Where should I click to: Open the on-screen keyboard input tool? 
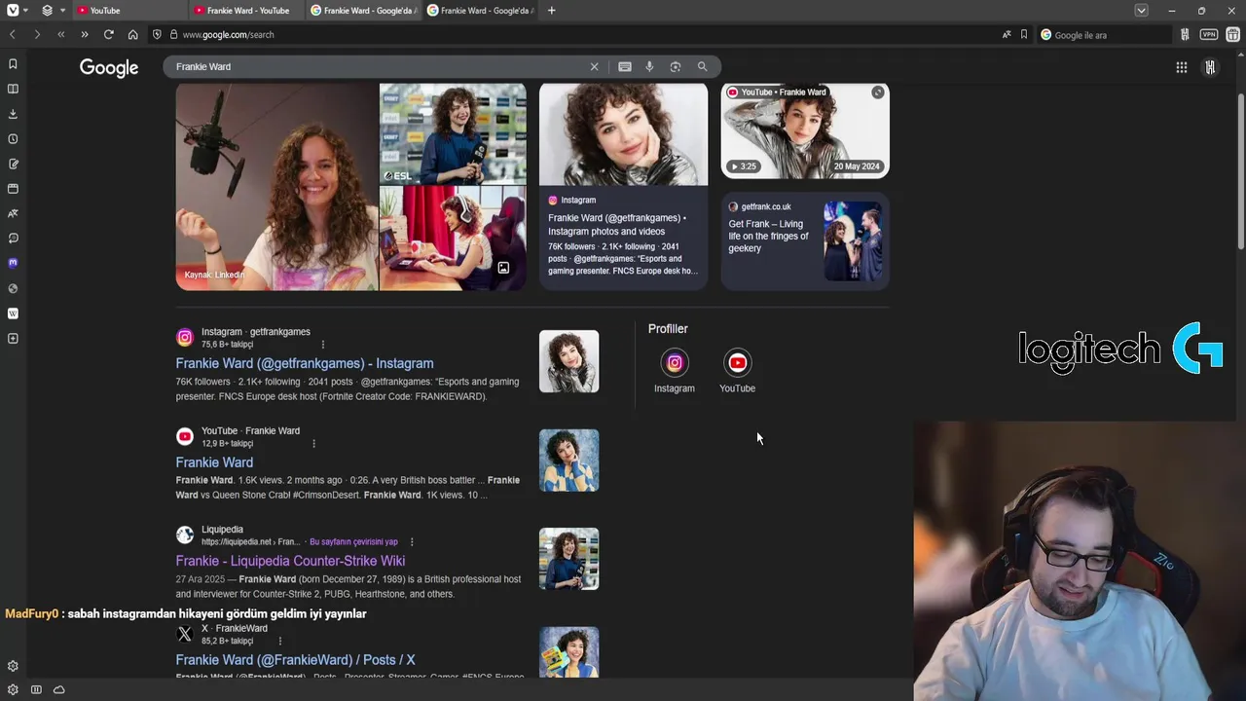625,66
